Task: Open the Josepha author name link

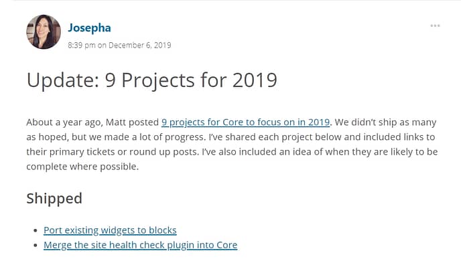Action: point(89,28)
